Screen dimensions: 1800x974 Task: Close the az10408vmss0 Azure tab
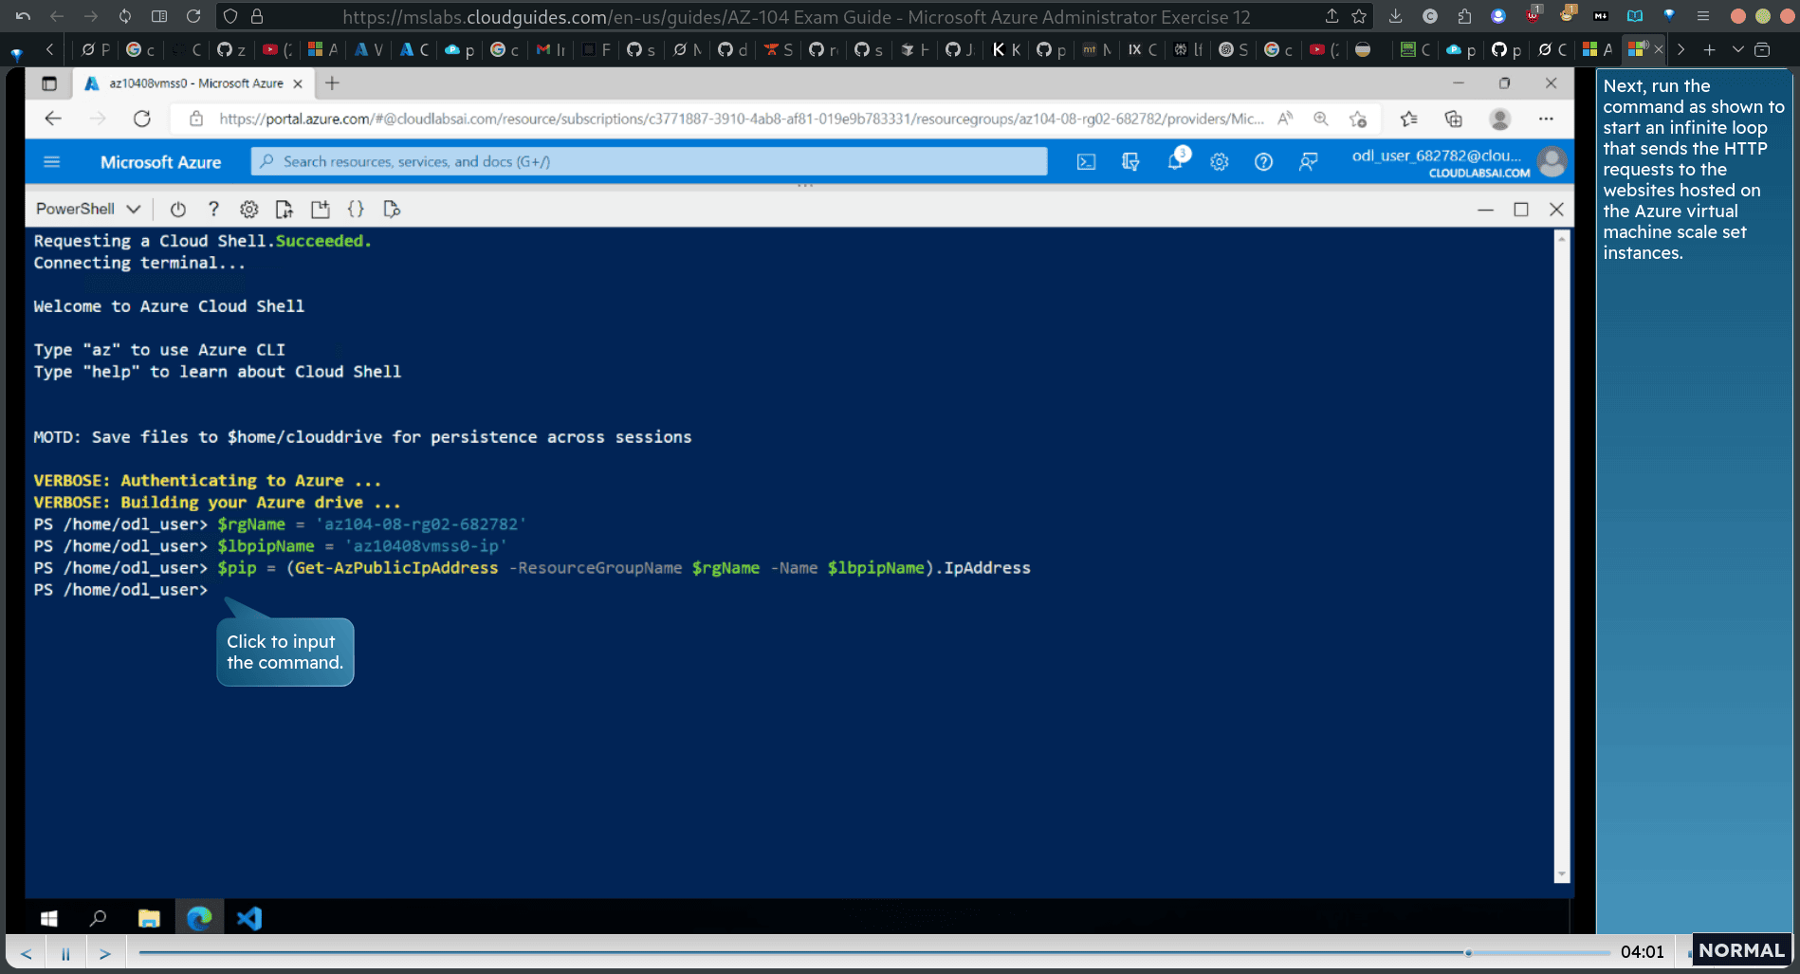point(298,83)
